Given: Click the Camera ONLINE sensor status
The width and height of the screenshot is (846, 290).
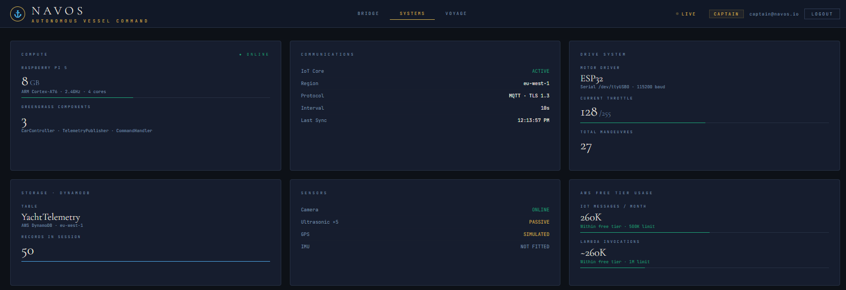Looking at the screenshot, I should click(541, 210).
